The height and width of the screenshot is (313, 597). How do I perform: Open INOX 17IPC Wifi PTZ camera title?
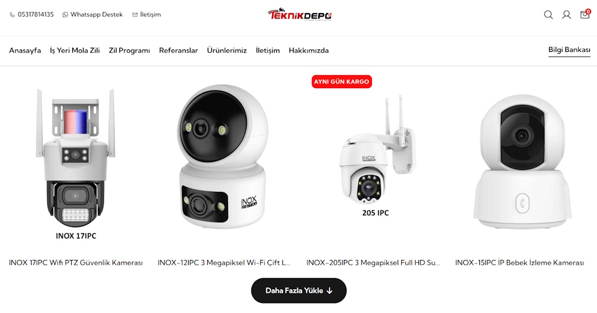pos(76,263)
